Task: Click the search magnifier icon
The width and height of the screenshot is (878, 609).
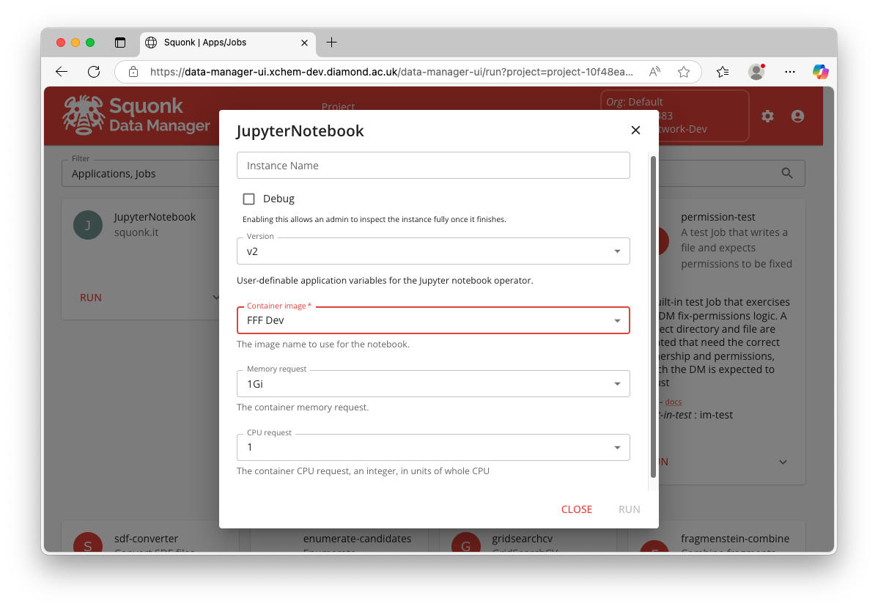Action: point(786,174)
